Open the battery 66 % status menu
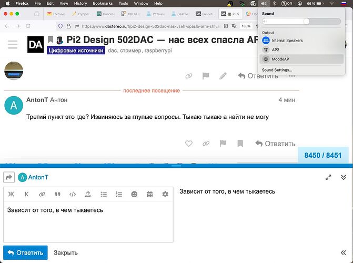Image resolution: width=353 pixels, height=263 pixels. click(x=315, y=3)
